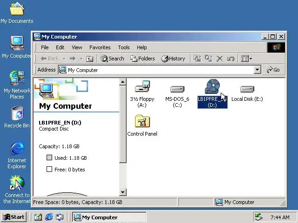This screenshot has height=223, width=298.
Task: Toggle the Folders pane button
Action: coord(142,59)
